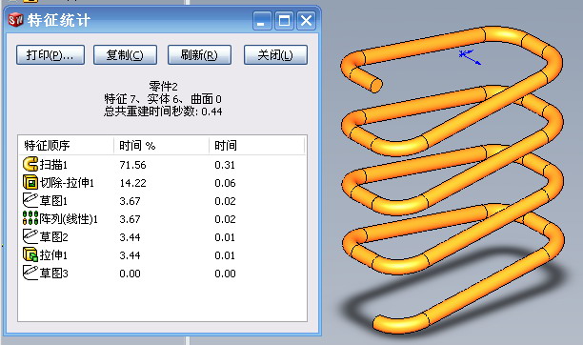Click the 零件2 part name text
Screen dimensions: 583x345
point(163,87)
